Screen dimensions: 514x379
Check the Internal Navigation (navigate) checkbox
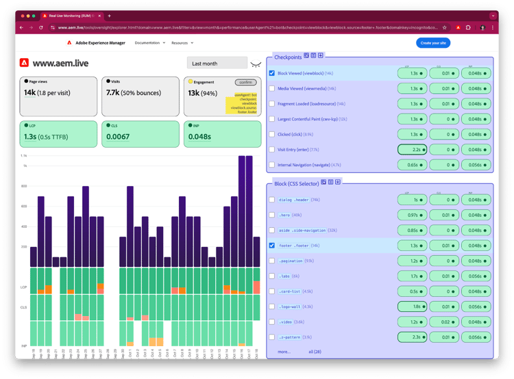[x=272, y=165]
